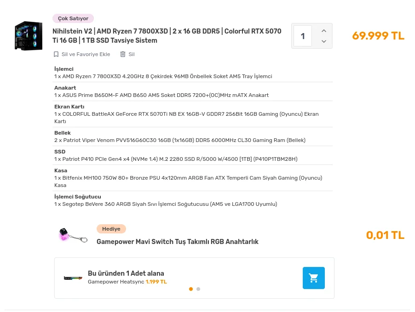Click the Bitfenix MH100 750W case line

pyautogui.click(x=188, y=182)
